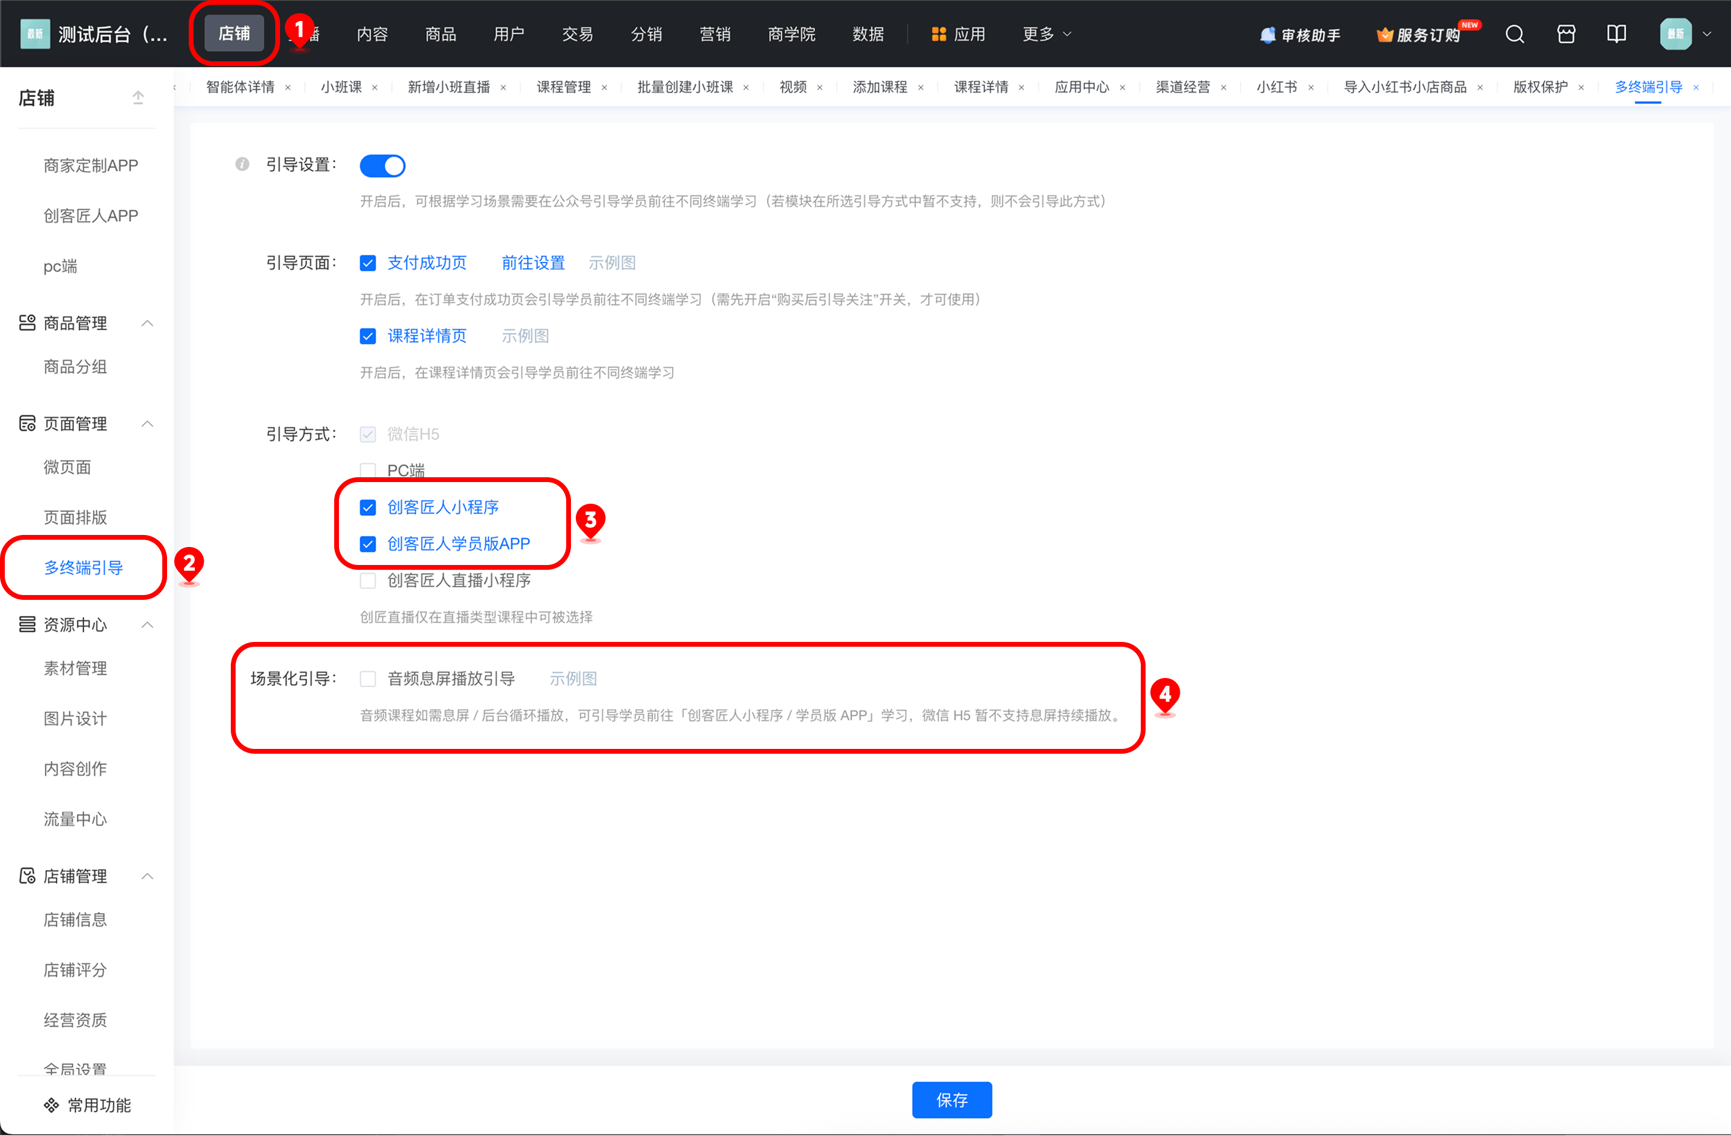The width and height of the screenshot is (1731, 1136).
Task: Open the 营销 top menu
Action: (x=715, y=34)
